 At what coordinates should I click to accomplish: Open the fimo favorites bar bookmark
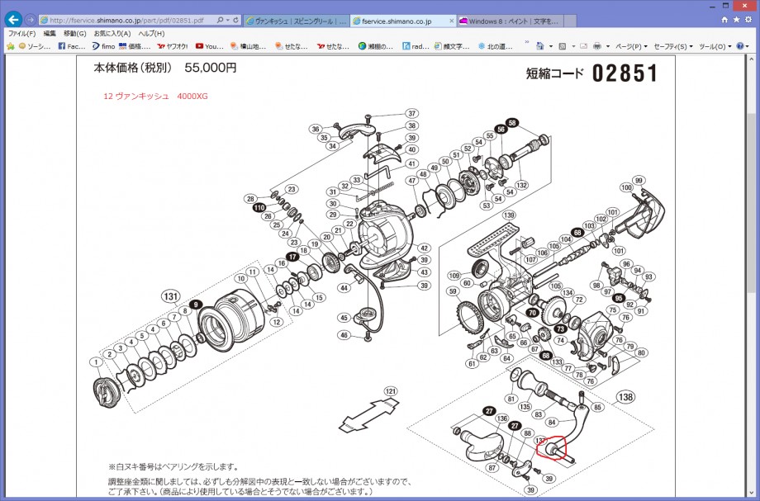[x=104, y=46]
